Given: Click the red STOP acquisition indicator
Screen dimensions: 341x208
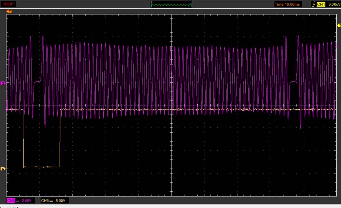Looking at the screenshot, I should [9, 4].
